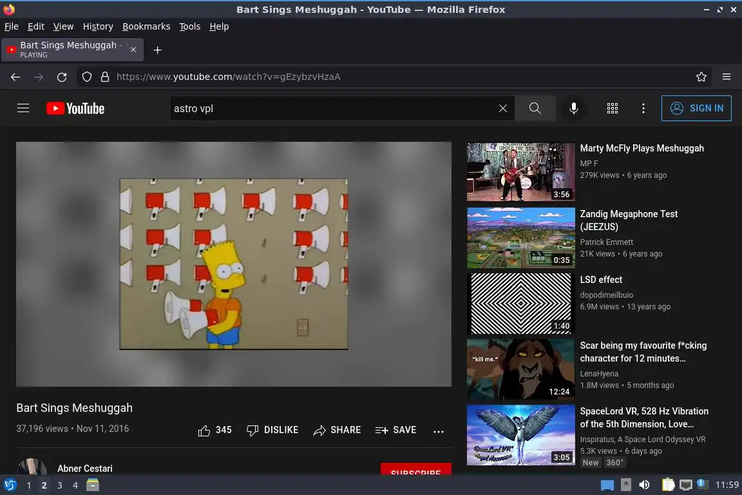Bookmark this page with star
Screen dimensions: 742x495
(701, 77)
